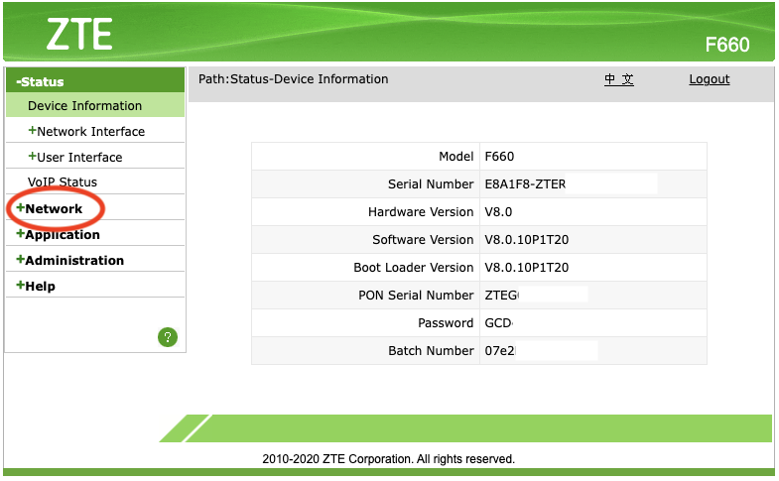
Task: Click the green help question mark icon
Action: coord(168,337)
